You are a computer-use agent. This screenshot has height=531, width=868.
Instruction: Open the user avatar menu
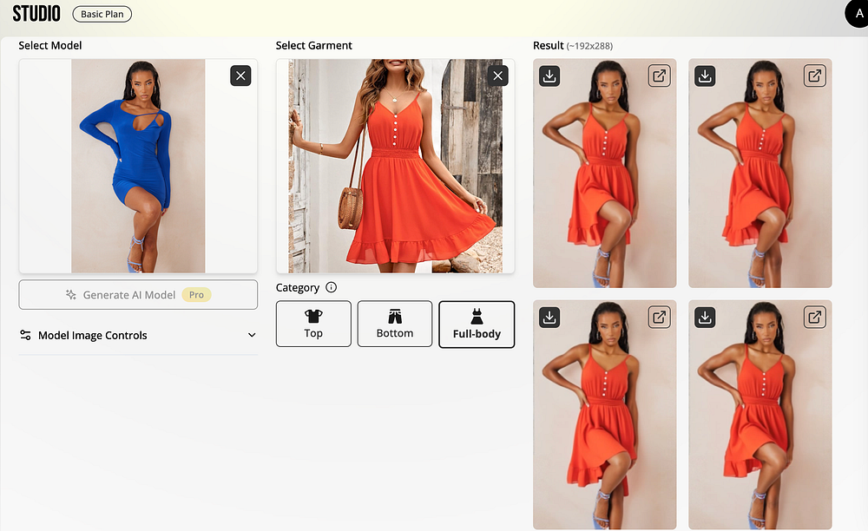tap(858, 13)
